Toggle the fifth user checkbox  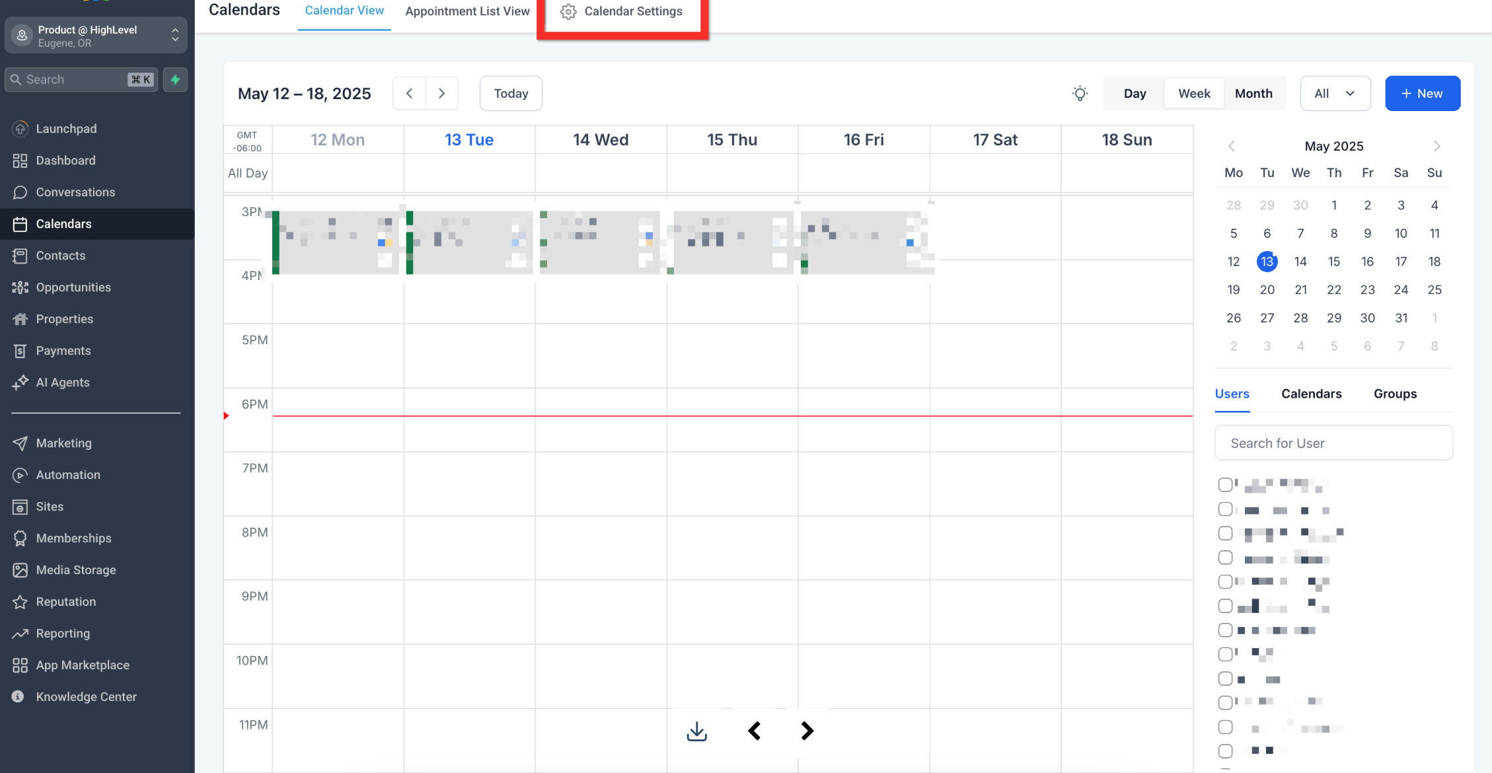click(1225, 581)
